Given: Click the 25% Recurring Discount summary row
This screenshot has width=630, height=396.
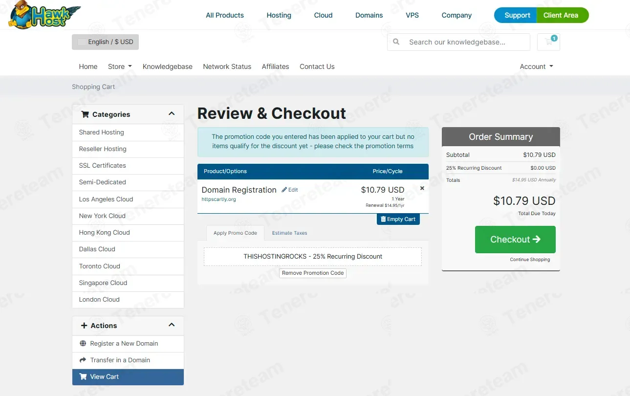Looking at the screenshot, I should [501, 168].
